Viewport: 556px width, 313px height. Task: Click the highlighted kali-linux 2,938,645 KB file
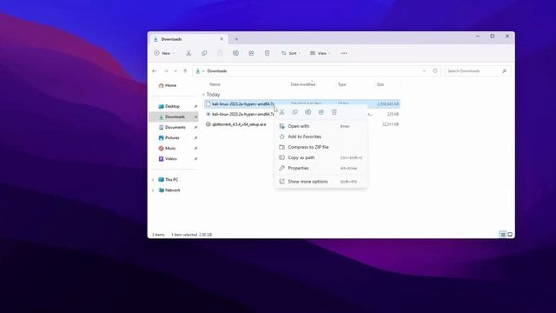tap(302, 104)
